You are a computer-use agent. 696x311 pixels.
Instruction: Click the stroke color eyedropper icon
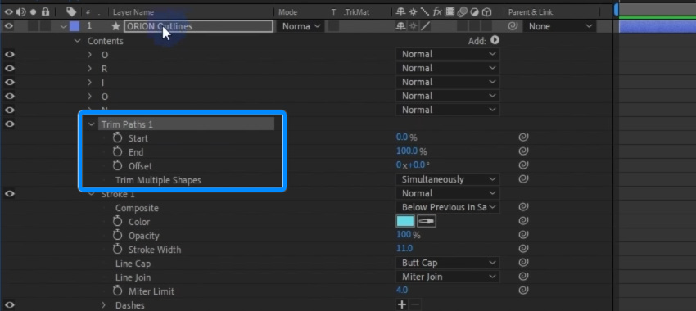pyautogui.click(x=426, y=221)
